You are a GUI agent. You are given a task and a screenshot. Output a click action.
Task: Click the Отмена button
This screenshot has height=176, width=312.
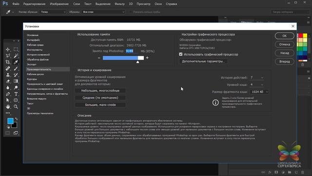[x=285, y=44]
